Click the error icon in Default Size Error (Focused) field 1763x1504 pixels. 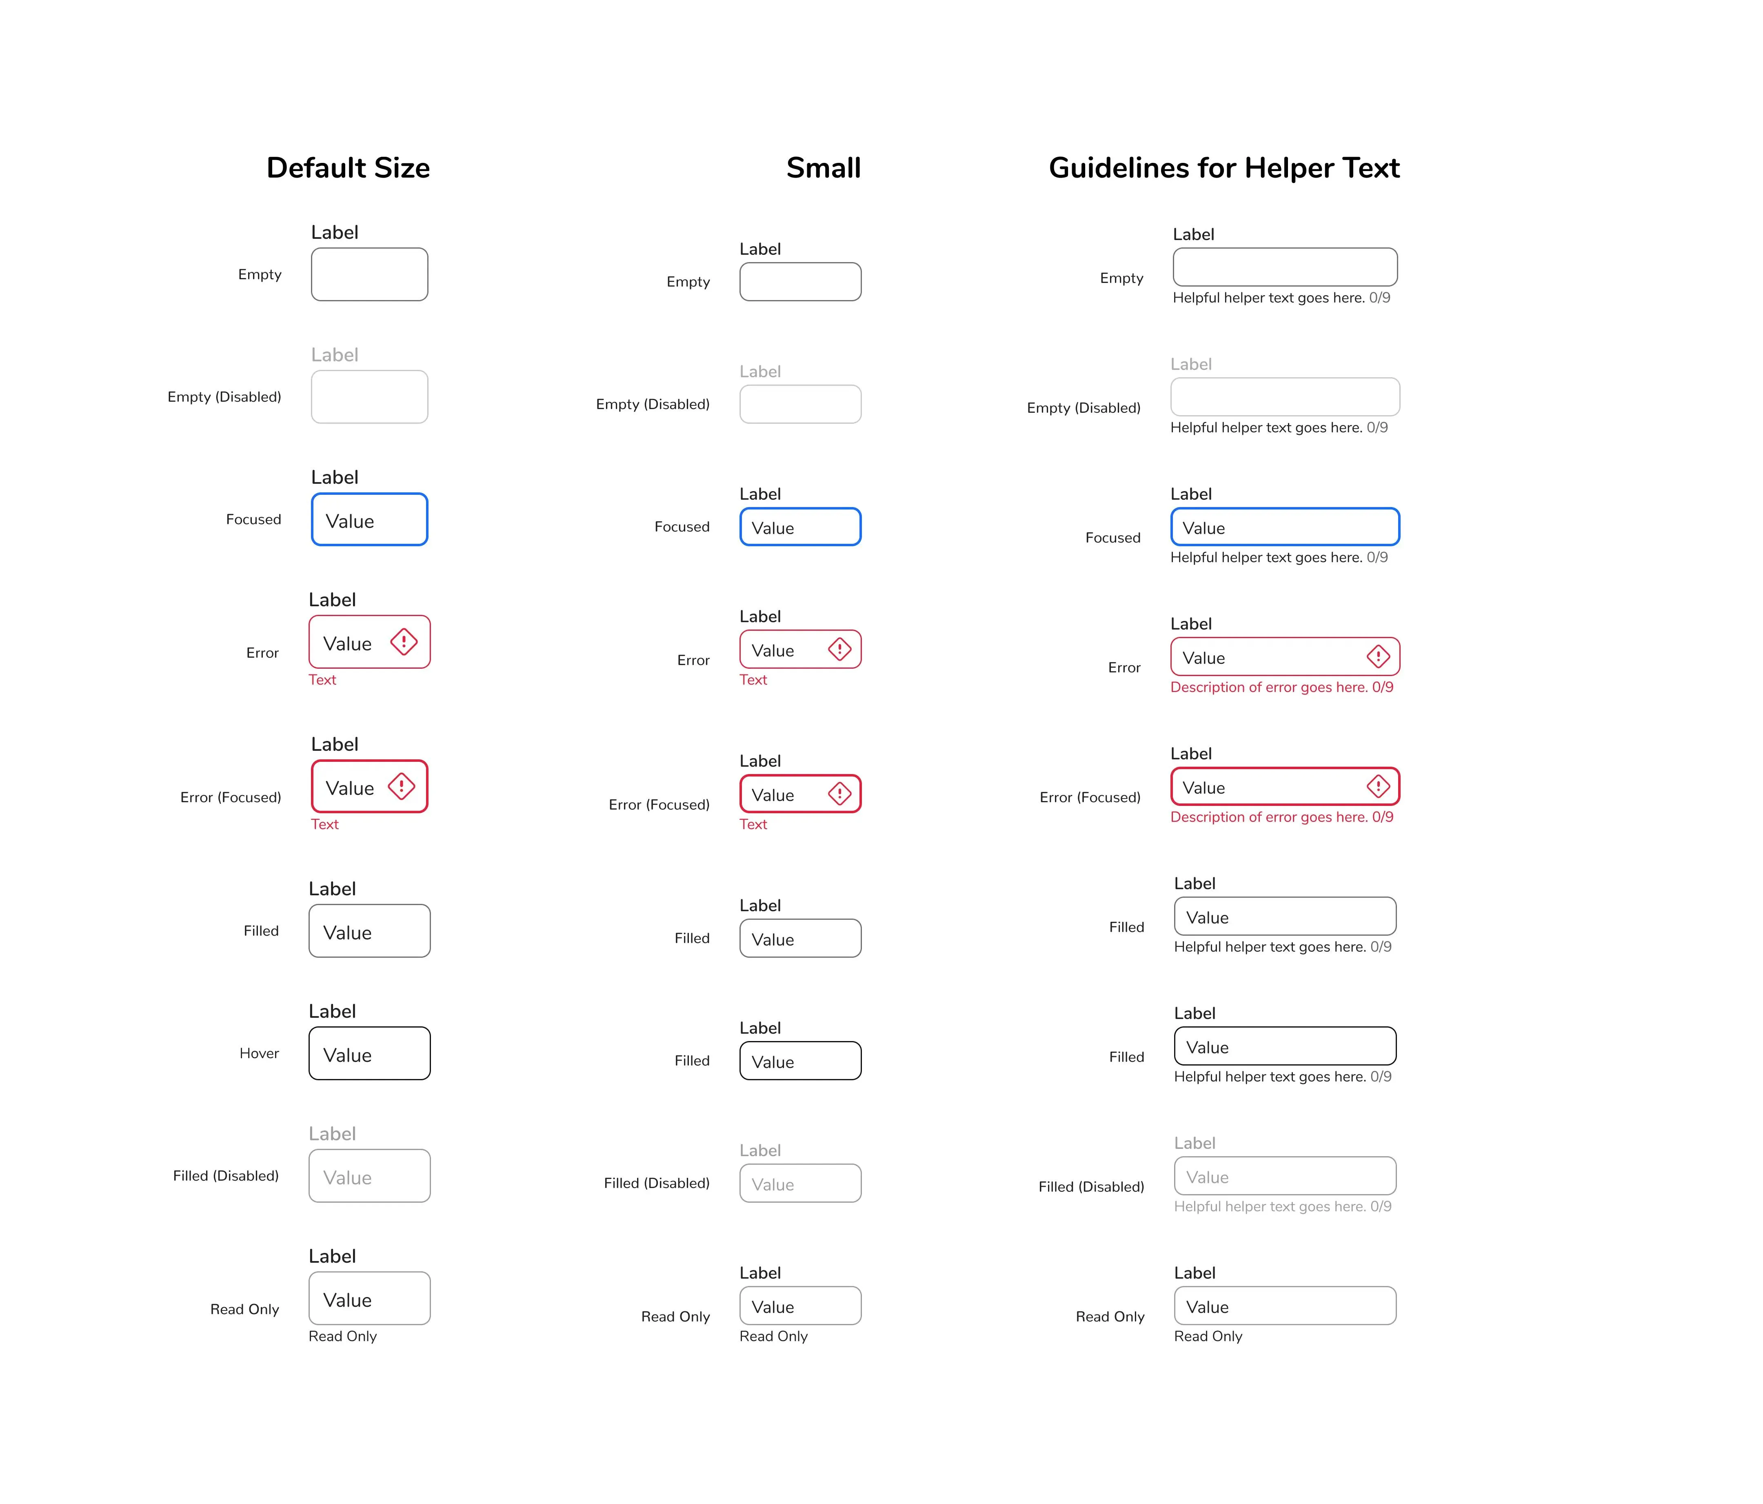[401, 786]
